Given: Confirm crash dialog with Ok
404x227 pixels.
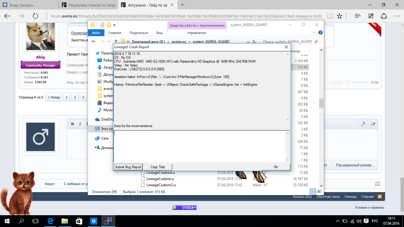Looking at the screenshot, I should click(276, 167).
